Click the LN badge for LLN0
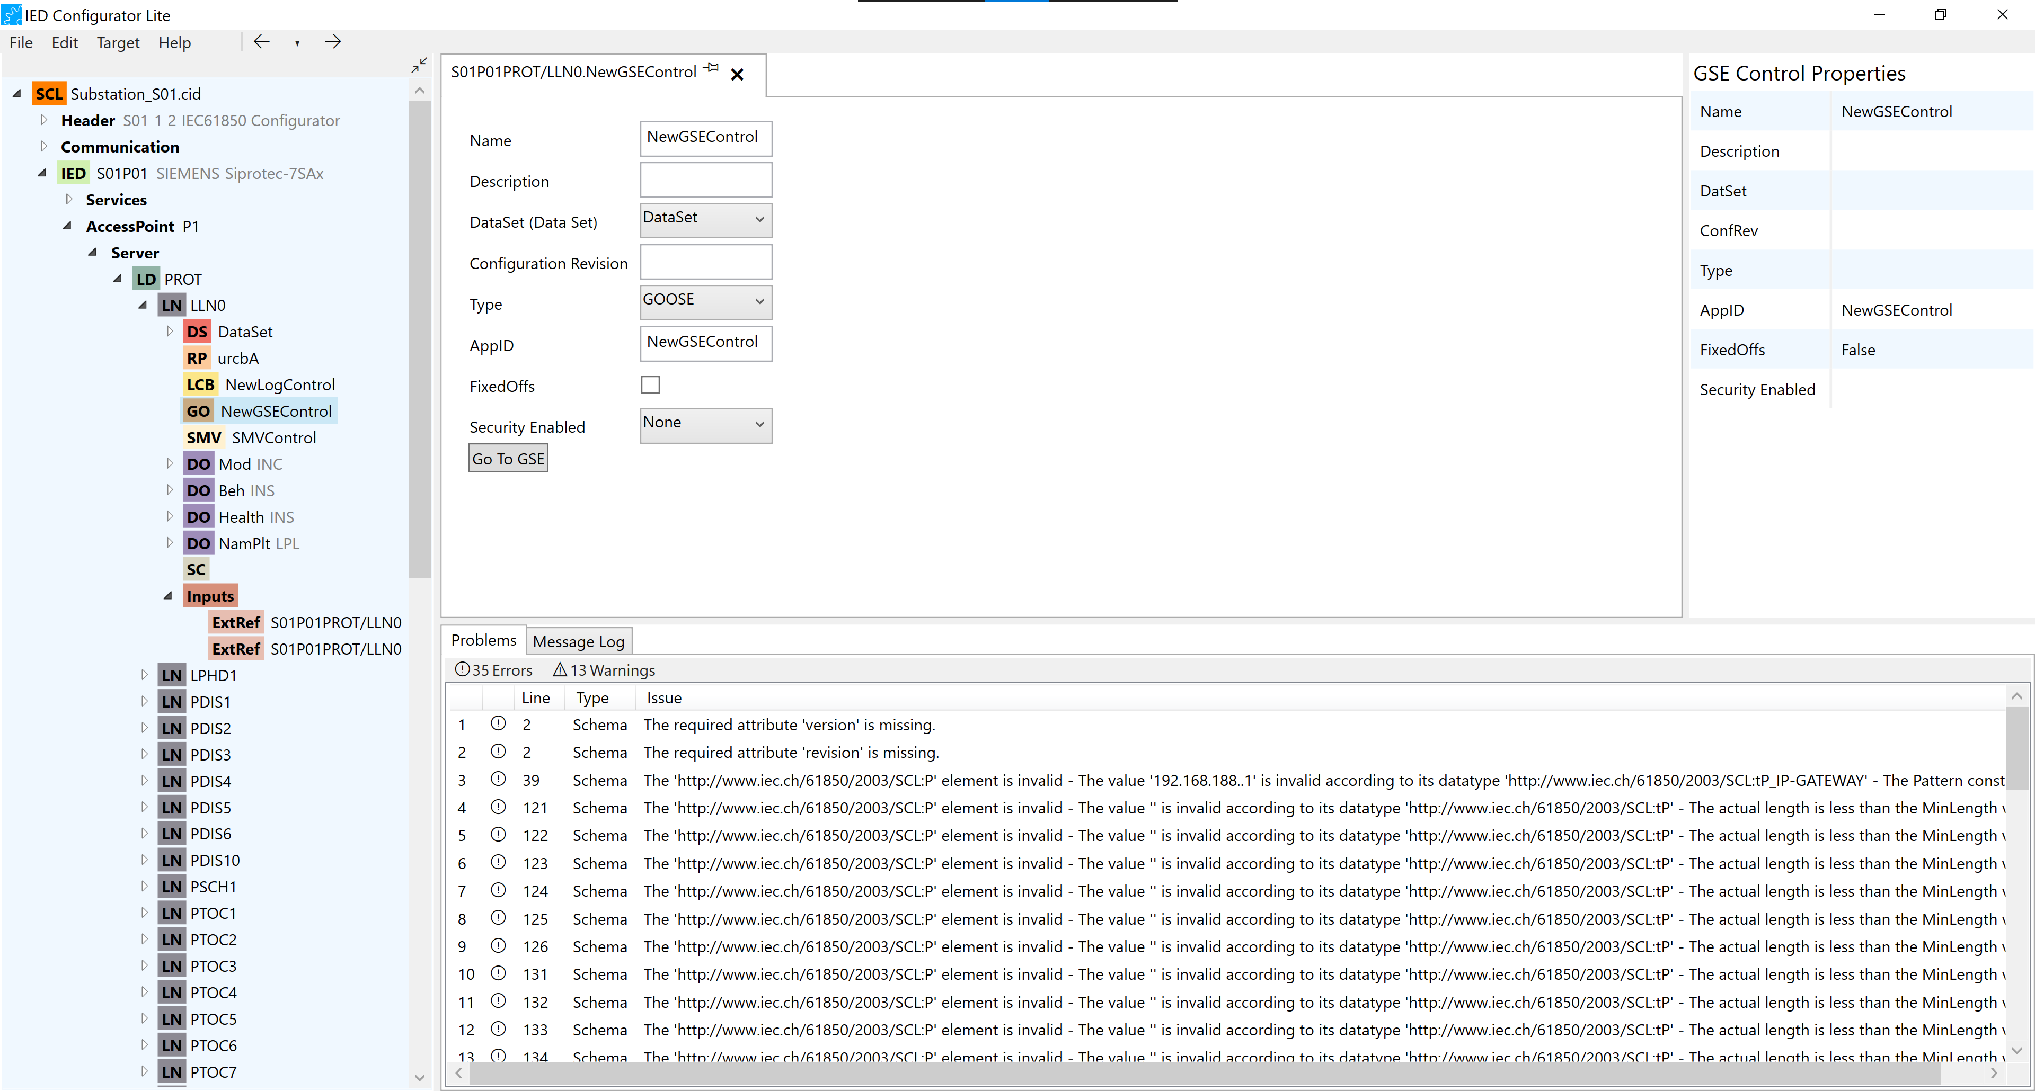The width and height of the screenshot is (2035, 1091). tap(171, 306)
